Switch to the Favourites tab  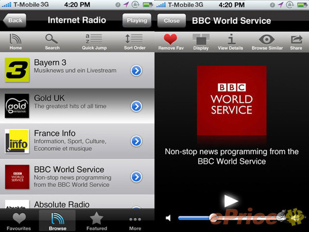pos(19,221)
